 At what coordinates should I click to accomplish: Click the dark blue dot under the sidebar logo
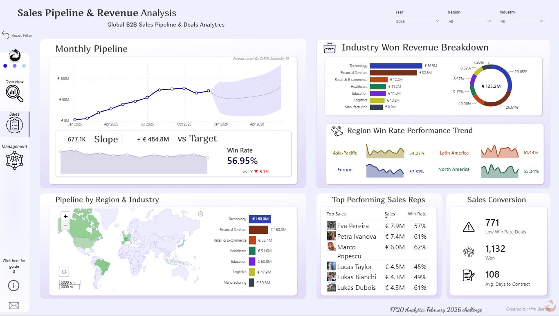(5, 66)
